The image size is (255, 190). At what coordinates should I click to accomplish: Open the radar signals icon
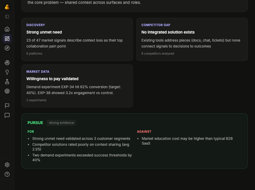(x=7, y=63)
